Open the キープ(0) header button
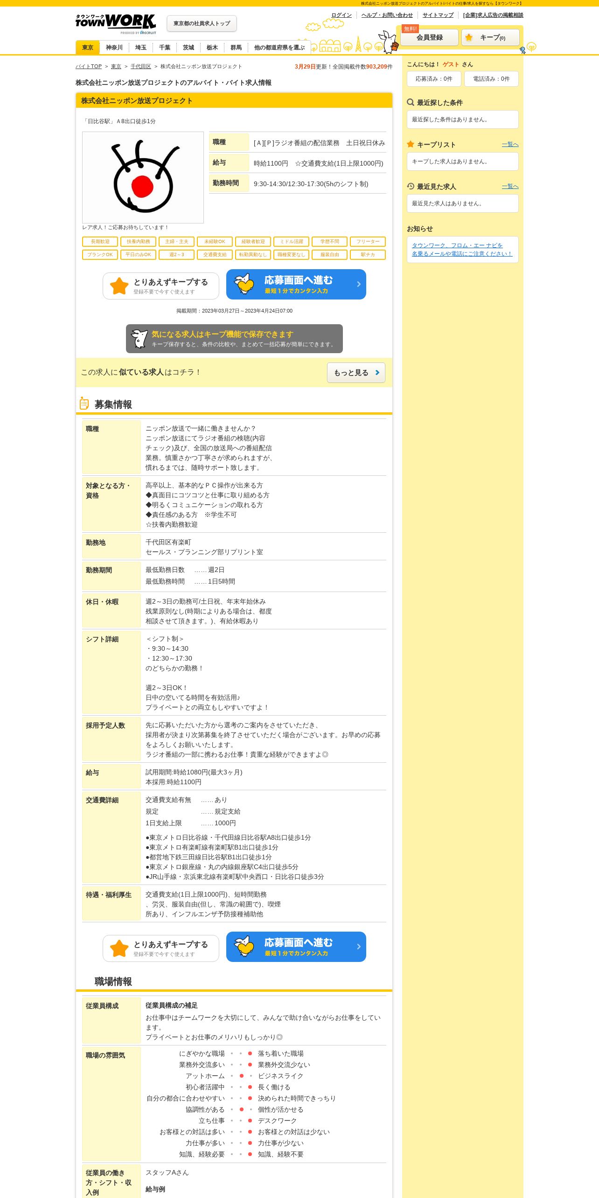The width and height of the screenshot is (599, 1198). [490, 37]
